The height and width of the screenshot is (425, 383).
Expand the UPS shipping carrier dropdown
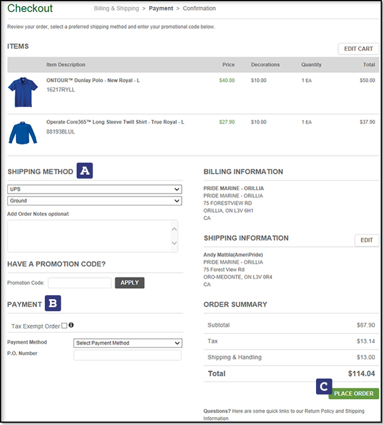94,189
